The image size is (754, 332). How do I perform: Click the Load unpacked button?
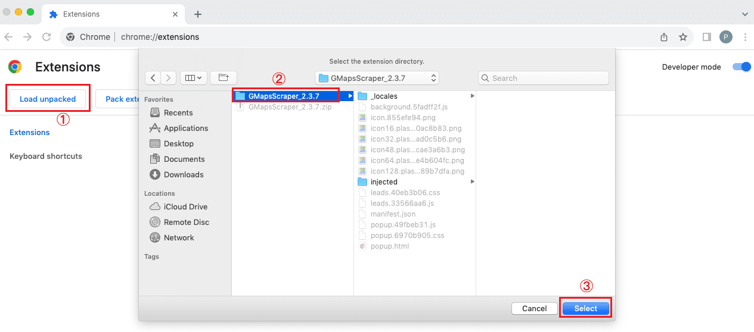click(x=48, y=99)
